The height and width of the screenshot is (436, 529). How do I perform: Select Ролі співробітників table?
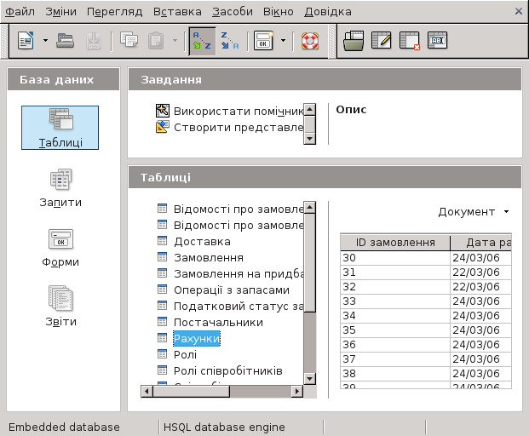(228, 371)
